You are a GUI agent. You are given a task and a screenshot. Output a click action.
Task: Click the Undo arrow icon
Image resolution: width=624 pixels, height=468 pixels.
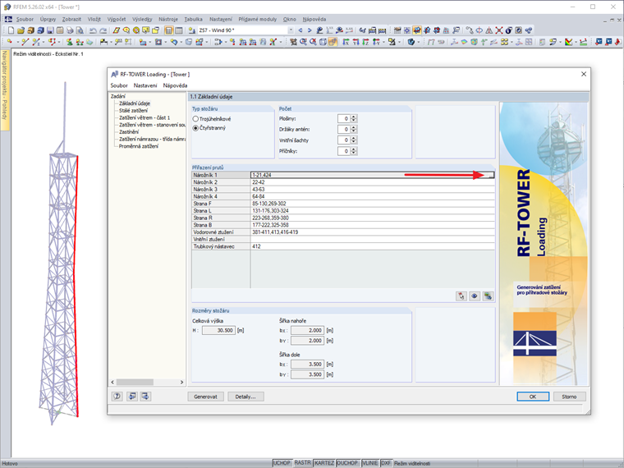pos(93,30)
